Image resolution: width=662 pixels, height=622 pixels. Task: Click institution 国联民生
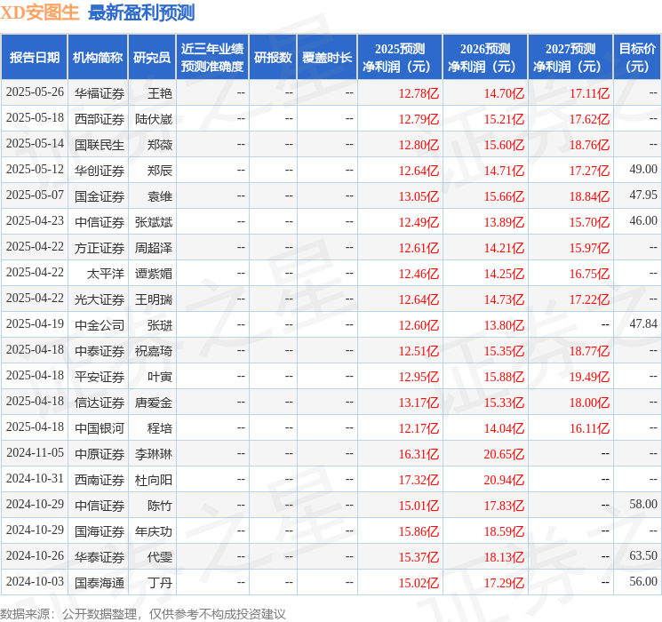coord(100,145)
